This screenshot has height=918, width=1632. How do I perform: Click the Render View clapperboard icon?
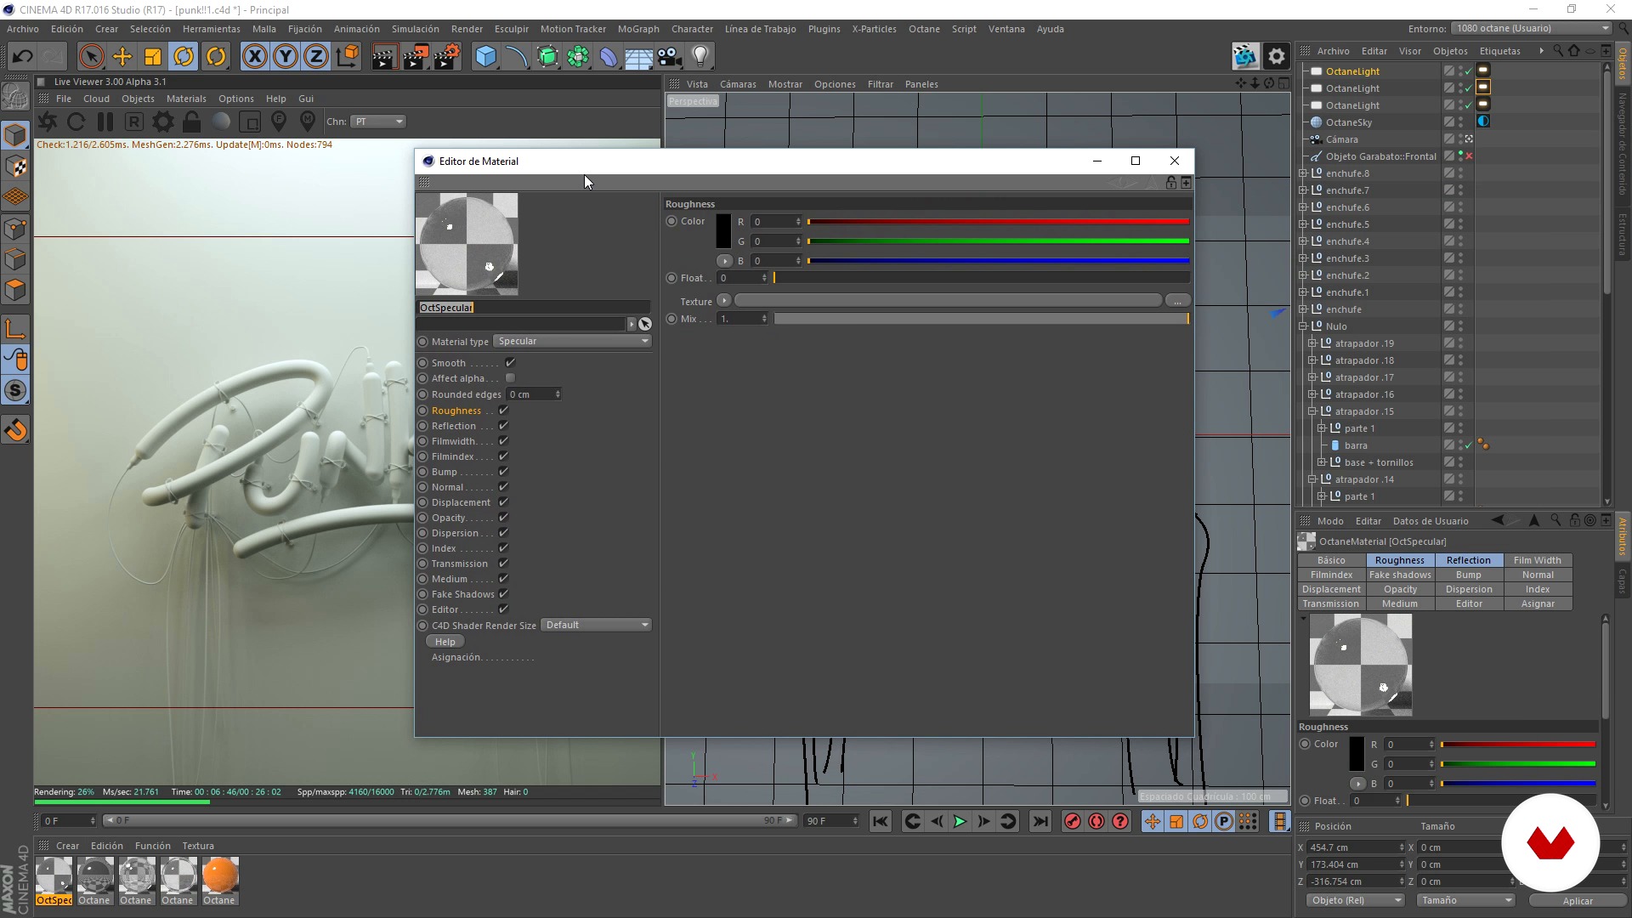pos(383,57)
